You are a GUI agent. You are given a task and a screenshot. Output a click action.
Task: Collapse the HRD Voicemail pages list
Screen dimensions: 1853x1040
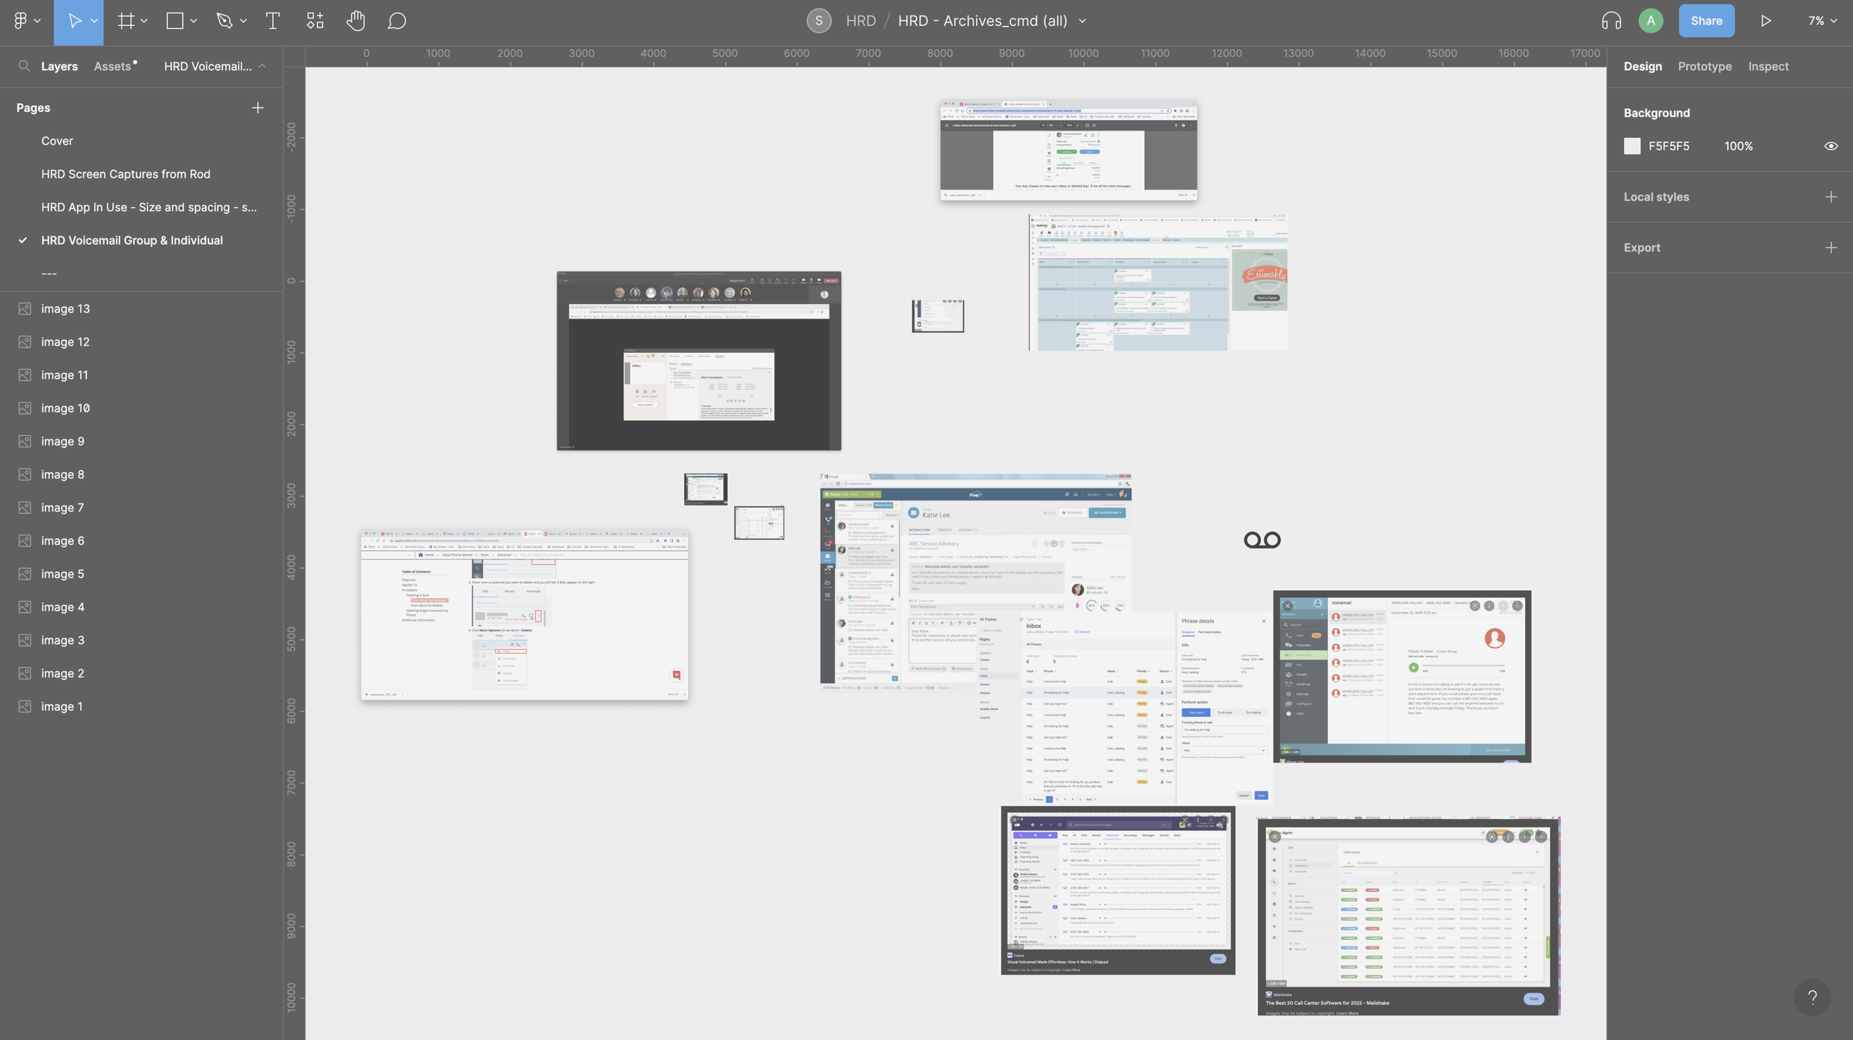(262, 67)
